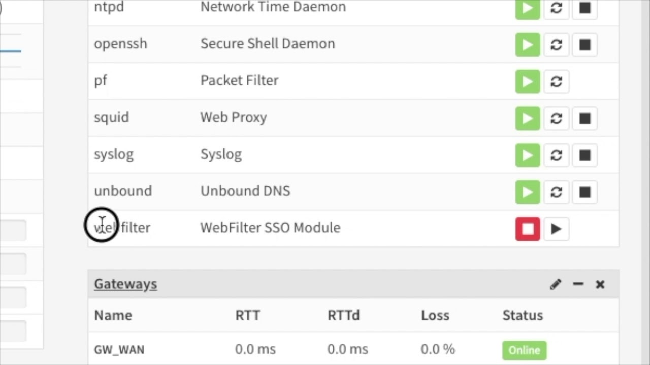The height and width of the screenshot is (365, 650).
Task: Click the green running status for squid
Action: point(528,119)
